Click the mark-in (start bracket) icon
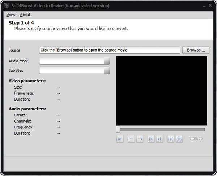The width and height of the screenshot is (217, 176). click(131, 139)
